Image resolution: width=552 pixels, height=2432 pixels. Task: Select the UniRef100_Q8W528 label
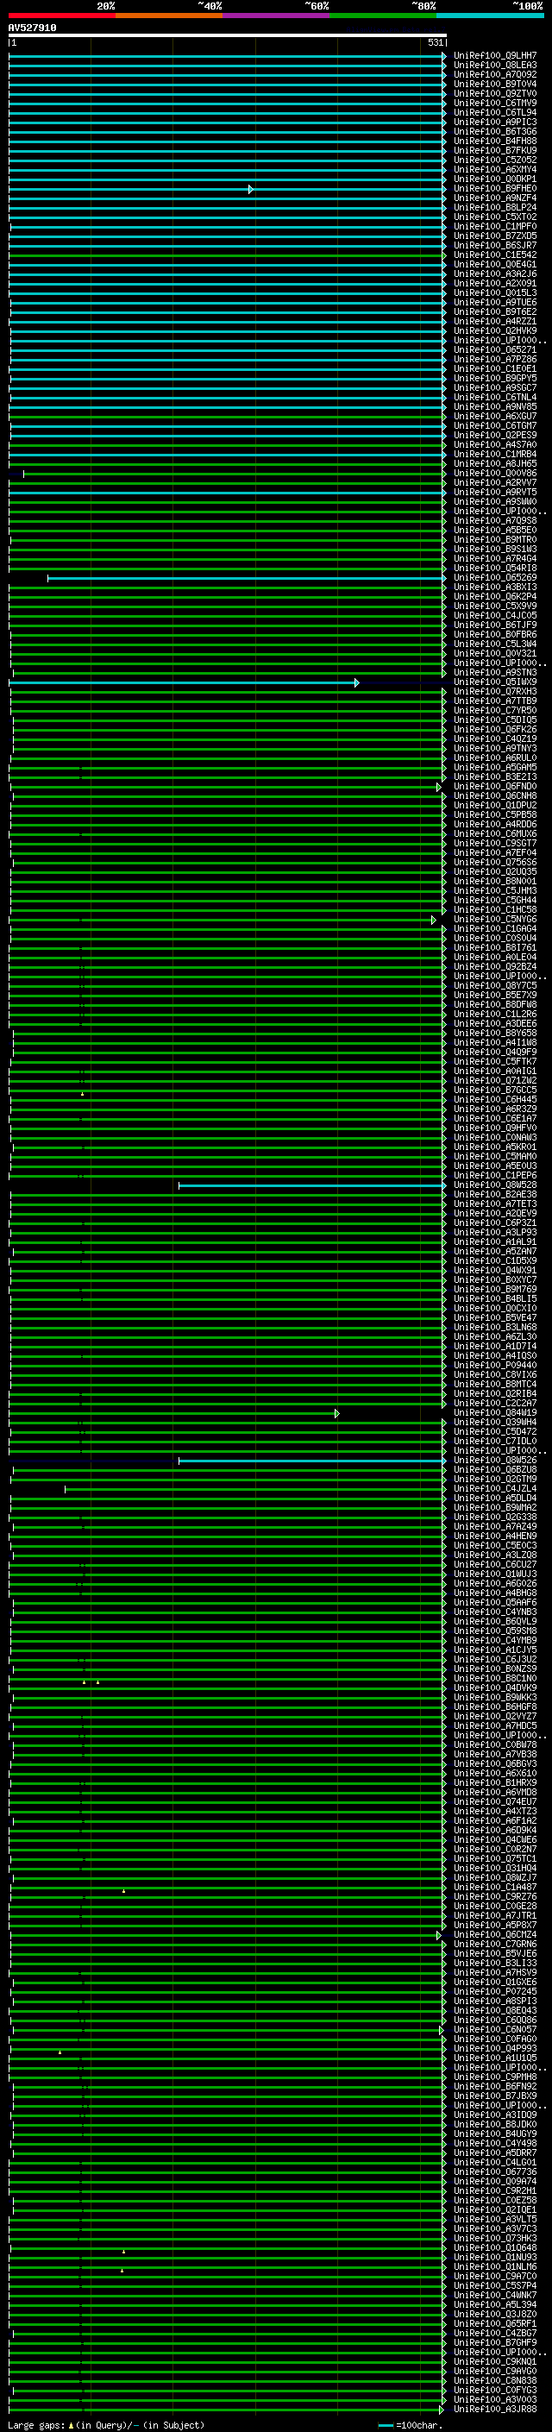click(495, 1185)
